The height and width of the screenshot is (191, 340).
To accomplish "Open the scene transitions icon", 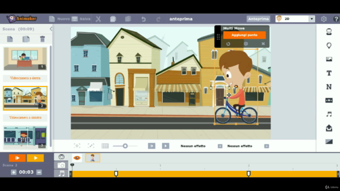I will point(329,142).
